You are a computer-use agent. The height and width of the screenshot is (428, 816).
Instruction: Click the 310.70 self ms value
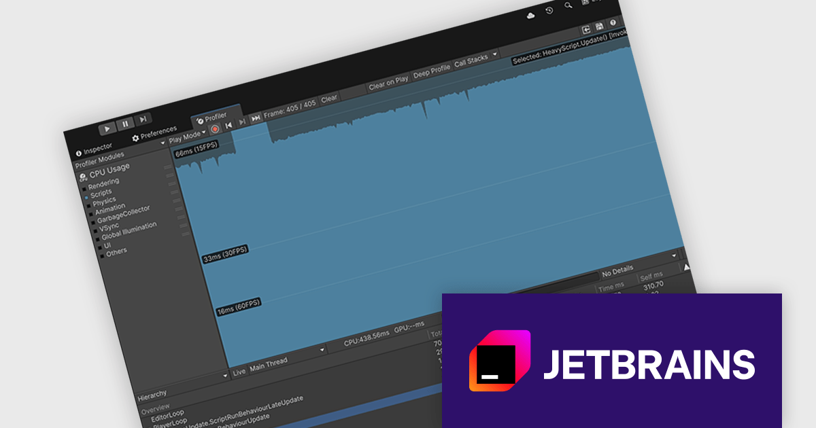tap(653, 287)
